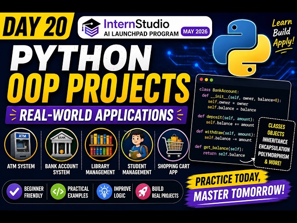Click the bank building icon
This screenshot has height=223, width=297.
click(x=62, y=144)
